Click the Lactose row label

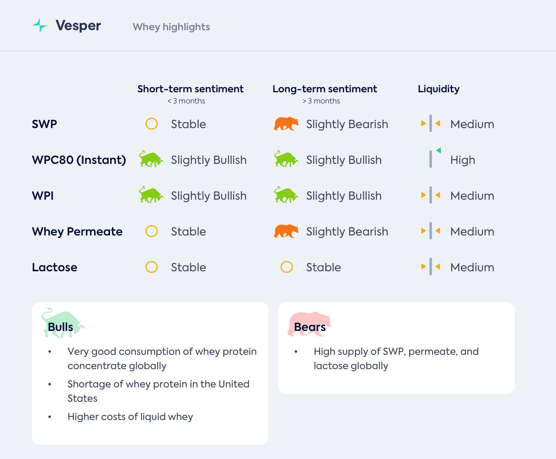(54, 267)
